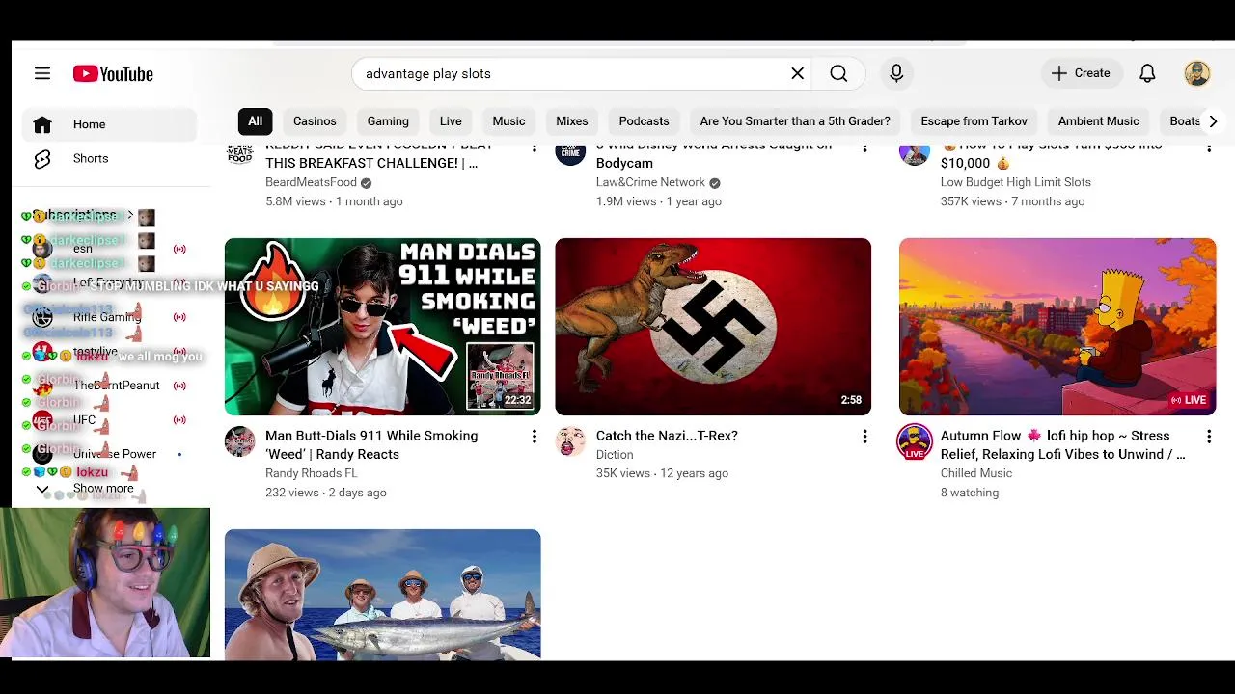
Task: Select the Mixes filter chip
Action: [571, 121]
